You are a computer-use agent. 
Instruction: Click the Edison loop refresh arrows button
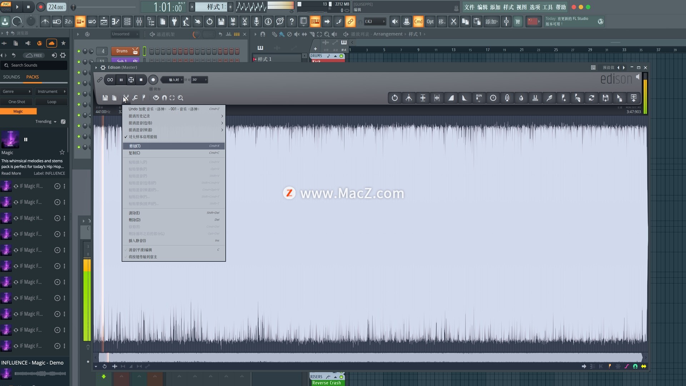tap(592, 98)
